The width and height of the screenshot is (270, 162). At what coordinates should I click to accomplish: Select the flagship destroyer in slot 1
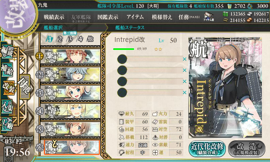(72, 56)
